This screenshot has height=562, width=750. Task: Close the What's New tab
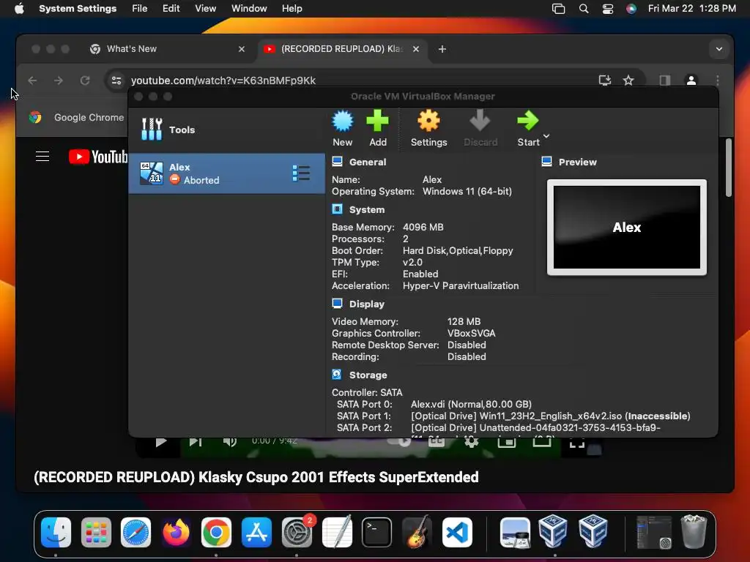[x=242, y=49]
